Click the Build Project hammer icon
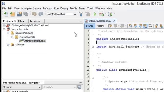This screenshot has height=92, width=164. (x=81, y=14)
